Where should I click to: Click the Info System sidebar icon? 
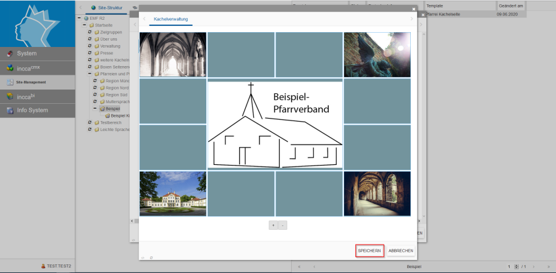tap(10, 111)
